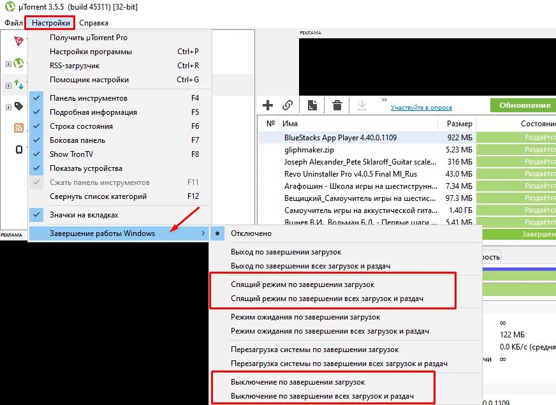The image size is (556, 405).
Task: Choose Свернуть список категорий
Action: pyautogui.click(x=121, y=196)
